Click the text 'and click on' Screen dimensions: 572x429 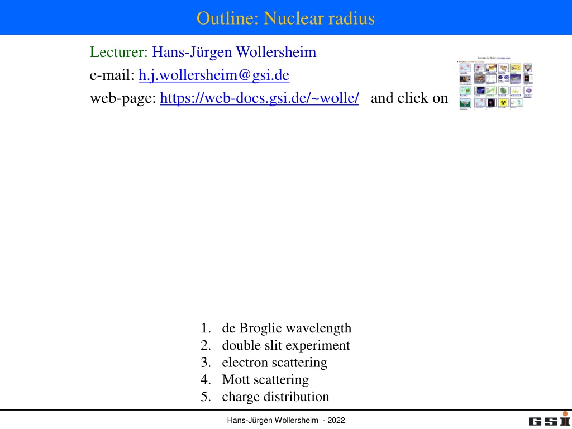(409, 98)
